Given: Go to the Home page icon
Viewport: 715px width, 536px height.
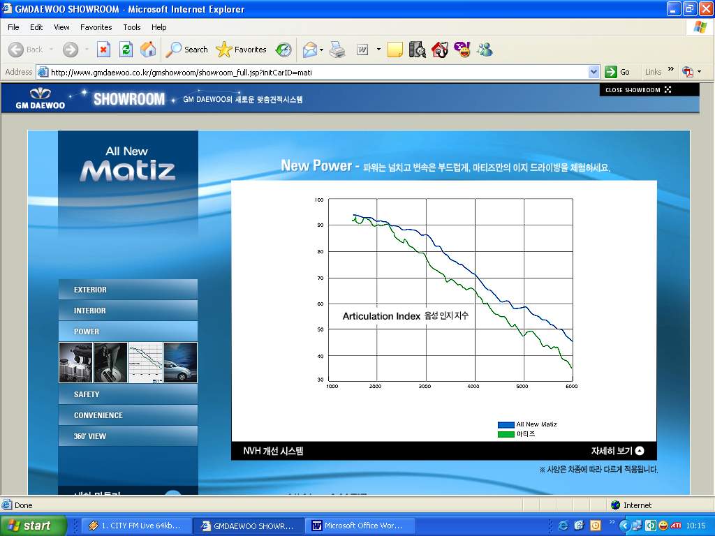Looking at the screenshot, I should [148, 50].
